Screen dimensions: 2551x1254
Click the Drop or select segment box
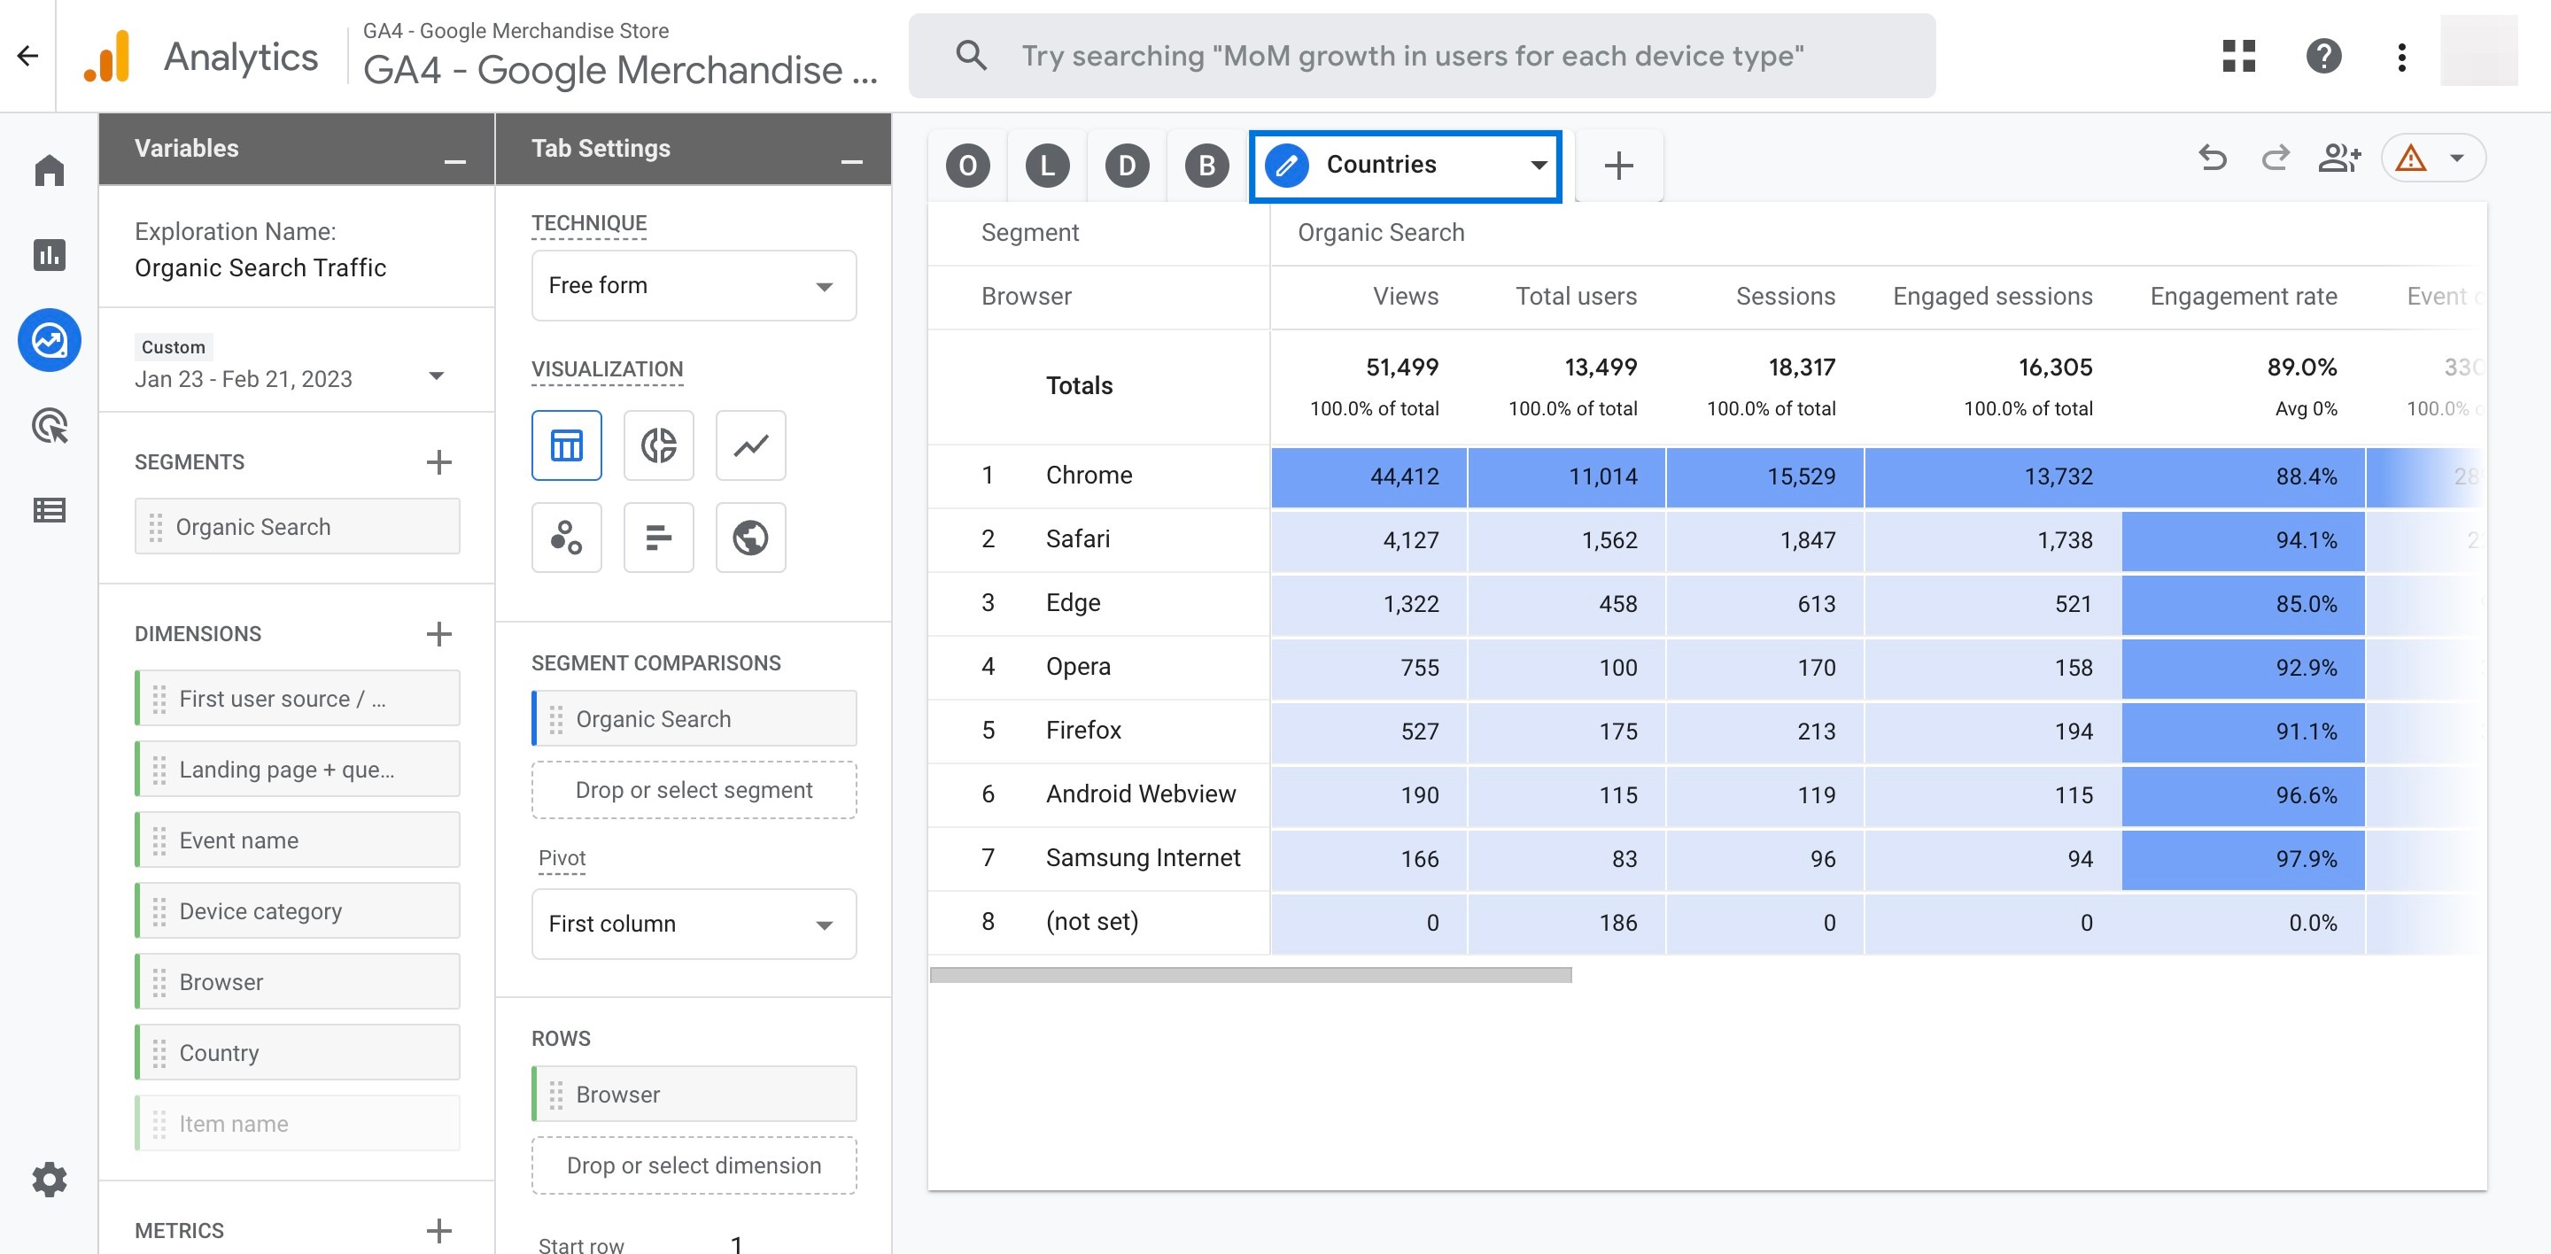694,790
